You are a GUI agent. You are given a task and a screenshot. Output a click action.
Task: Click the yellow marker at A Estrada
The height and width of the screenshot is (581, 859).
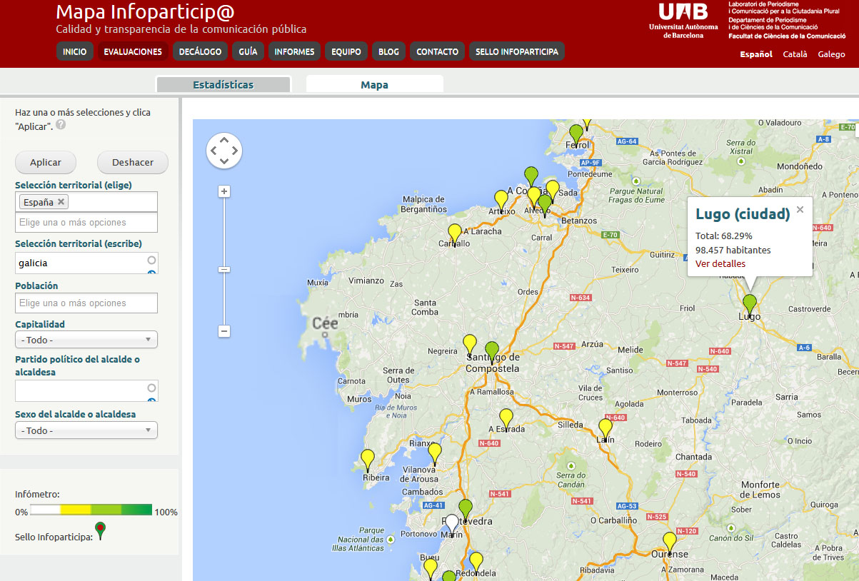pos(506,419)
